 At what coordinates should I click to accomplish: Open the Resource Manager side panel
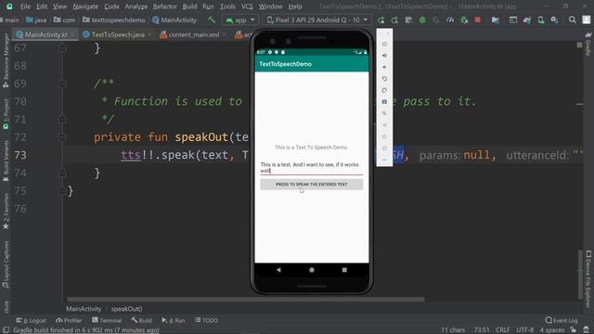pos(6,60)
